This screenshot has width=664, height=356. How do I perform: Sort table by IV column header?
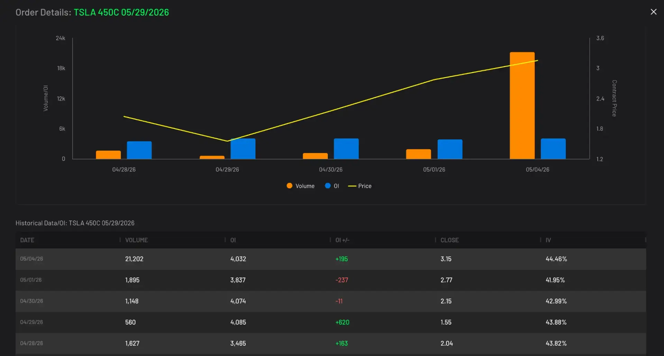click(x=548, y=240)
